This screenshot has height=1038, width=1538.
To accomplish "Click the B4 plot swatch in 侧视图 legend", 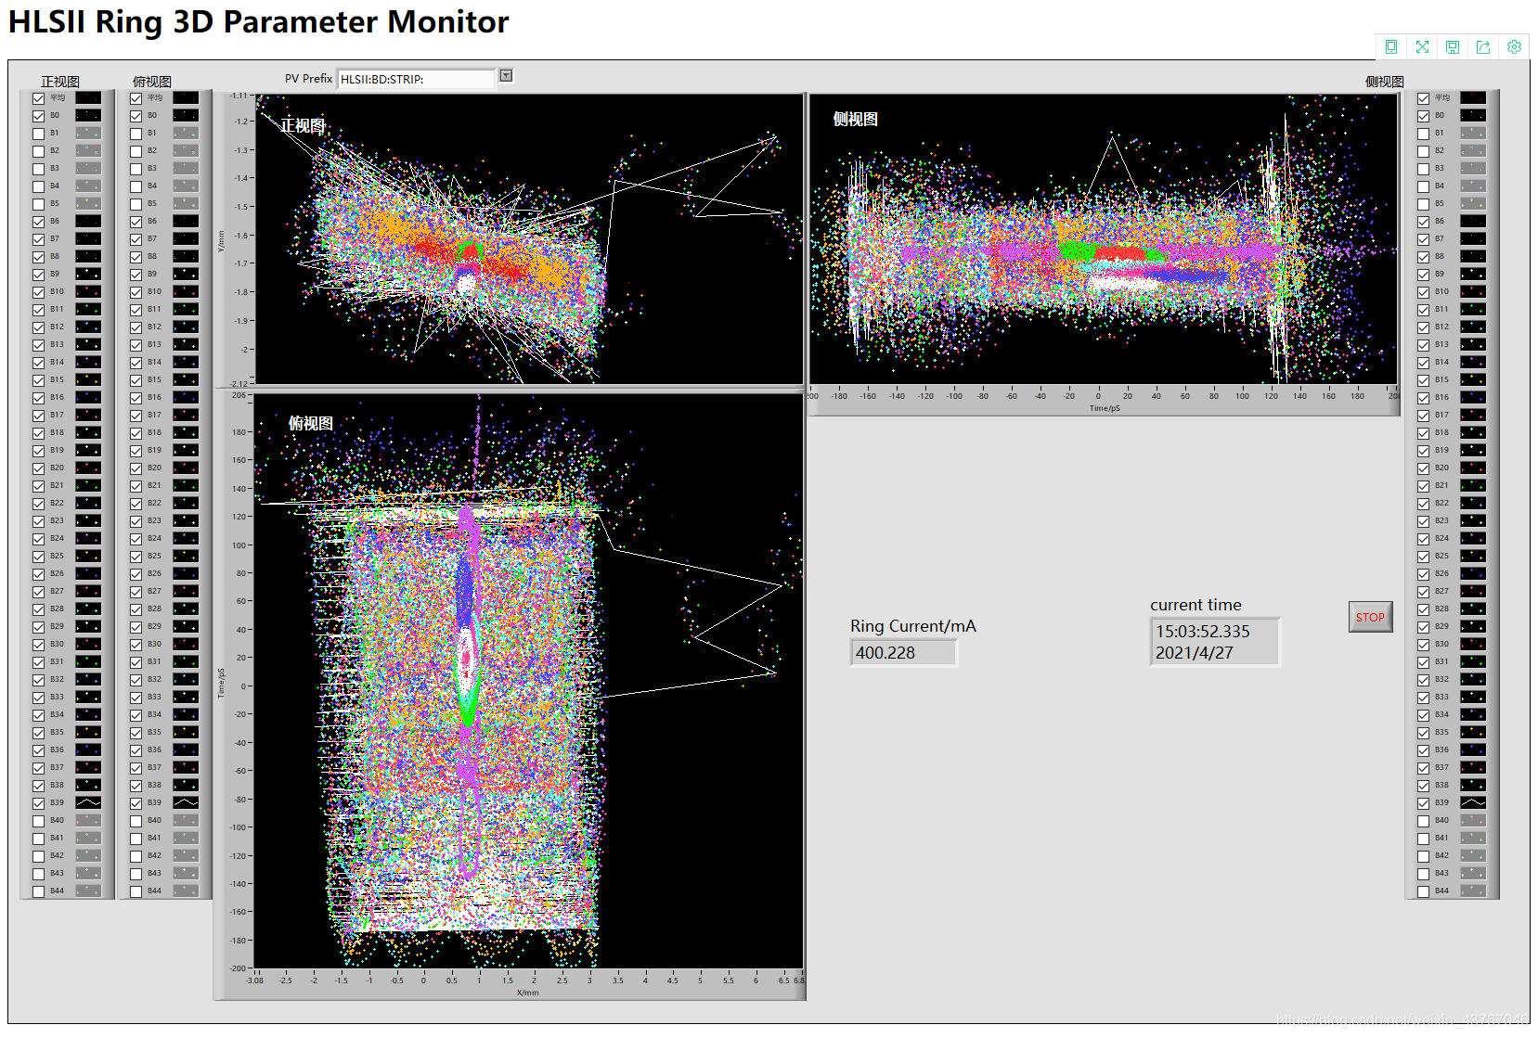I will [1473, 186].
